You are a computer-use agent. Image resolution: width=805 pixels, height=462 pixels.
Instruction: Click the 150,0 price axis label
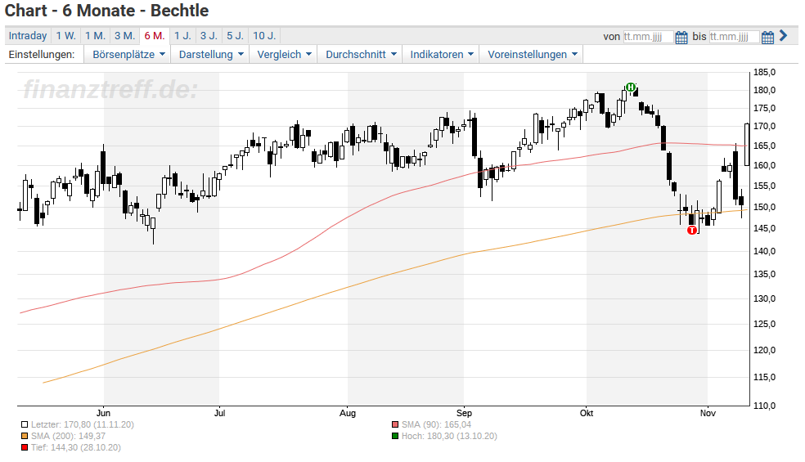click(764, 208)
